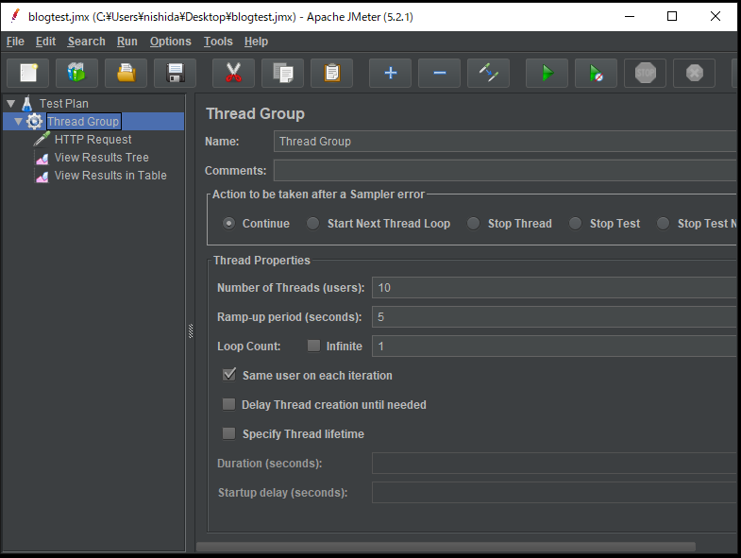
Task: Save the test plan with floppy disk icon
Action: point(175,74)
